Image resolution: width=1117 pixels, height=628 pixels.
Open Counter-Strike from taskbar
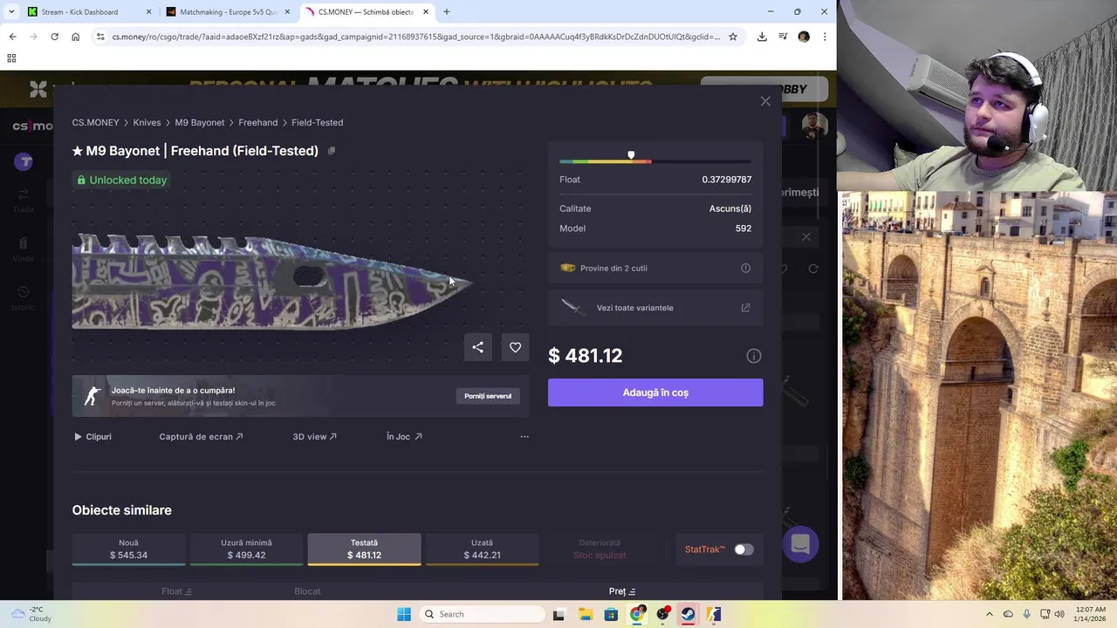click(x=714, y=614)
